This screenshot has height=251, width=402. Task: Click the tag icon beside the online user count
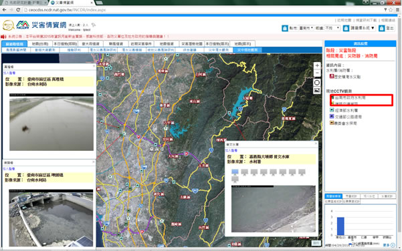click(94, 25)
